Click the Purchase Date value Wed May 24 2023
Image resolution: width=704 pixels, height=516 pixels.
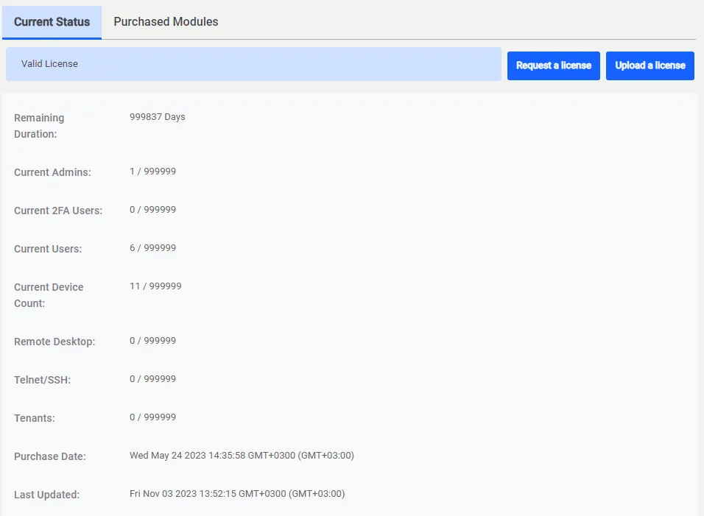pos(242,456)
